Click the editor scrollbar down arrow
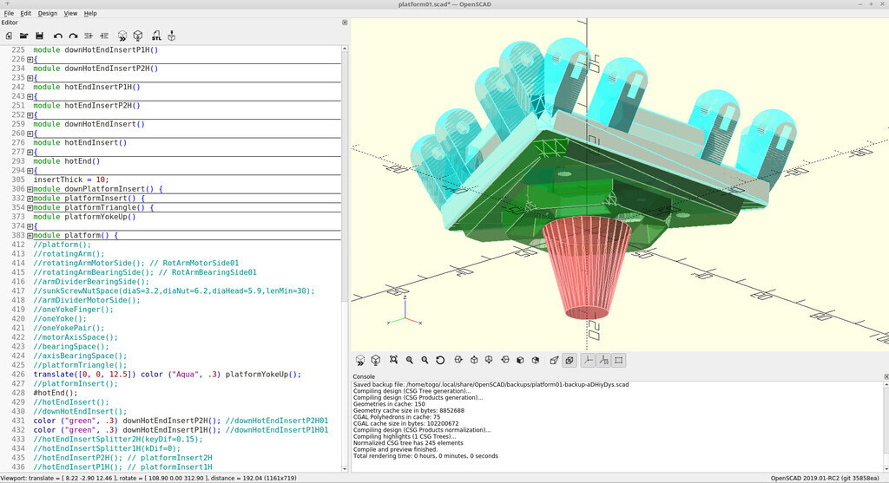 pos(345,469)
